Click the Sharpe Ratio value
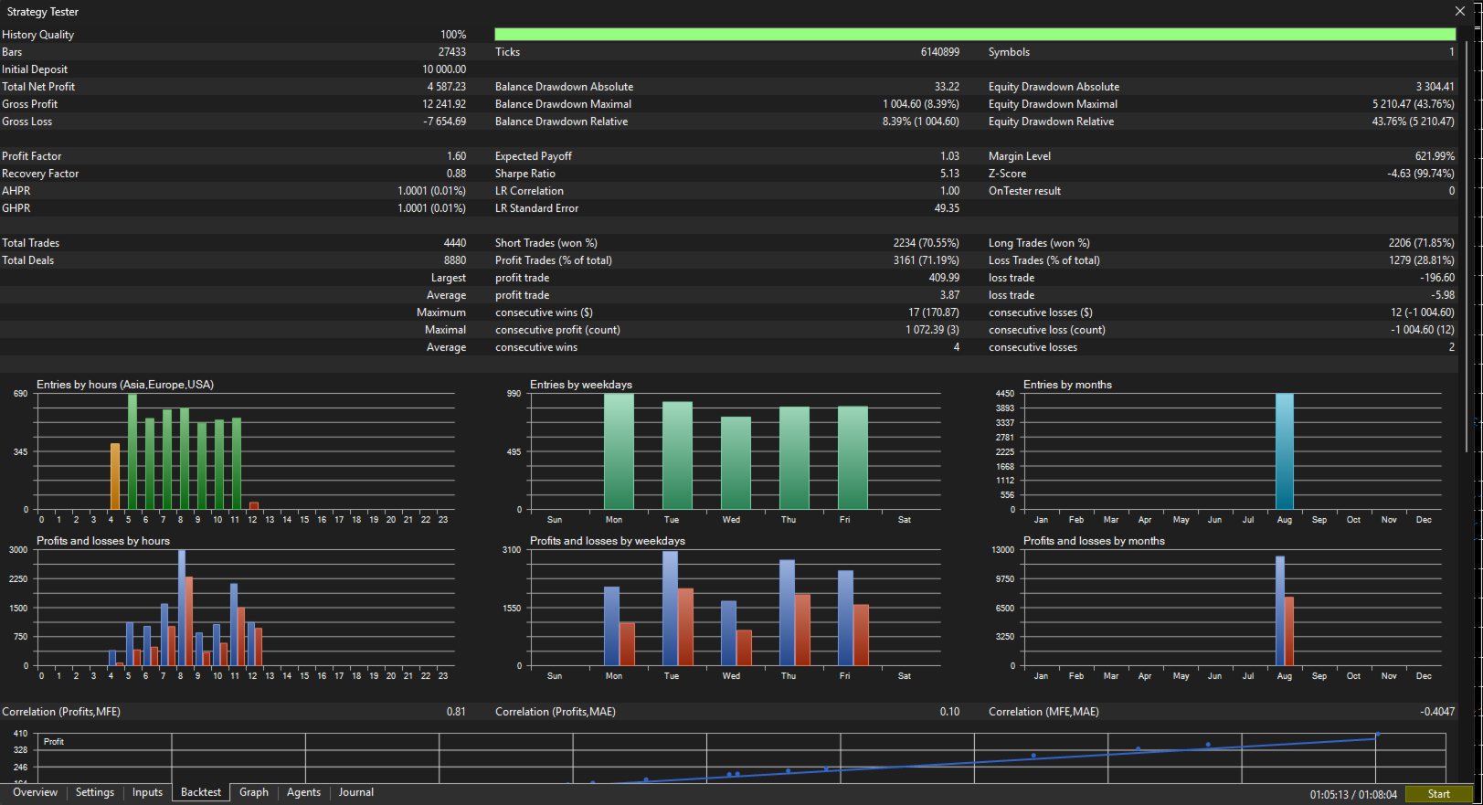The image size is (1483, 805). tap(949, 174)
